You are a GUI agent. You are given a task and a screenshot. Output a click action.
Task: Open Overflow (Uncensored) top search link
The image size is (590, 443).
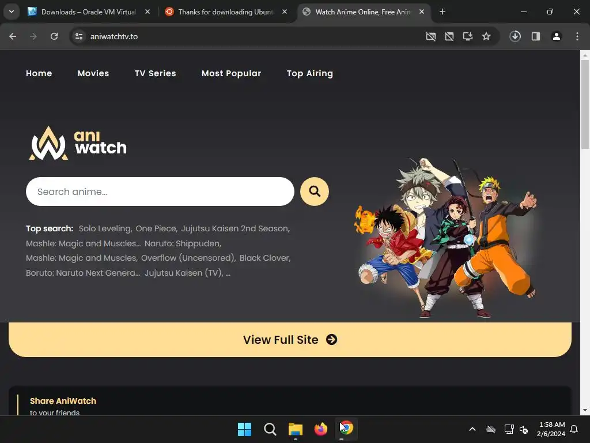188,258
